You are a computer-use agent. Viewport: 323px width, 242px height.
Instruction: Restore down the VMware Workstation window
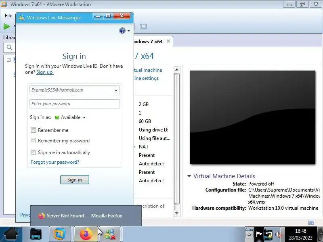pos(302,4)
